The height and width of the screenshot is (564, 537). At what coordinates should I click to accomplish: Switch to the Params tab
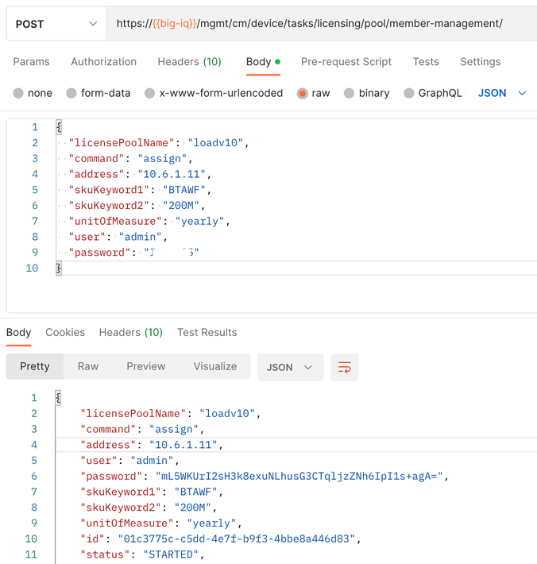(x=32, y=62)
